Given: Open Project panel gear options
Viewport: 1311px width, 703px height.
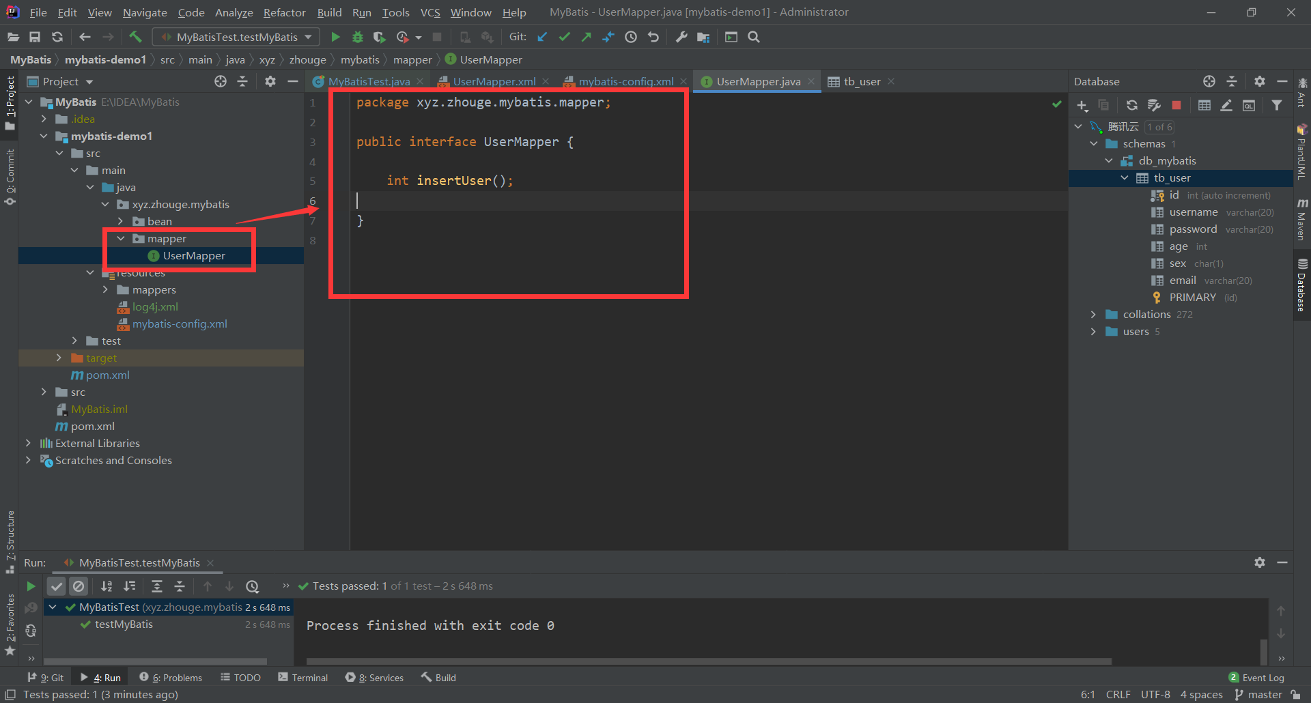Looking at the screenshot, I should [270, 81].
